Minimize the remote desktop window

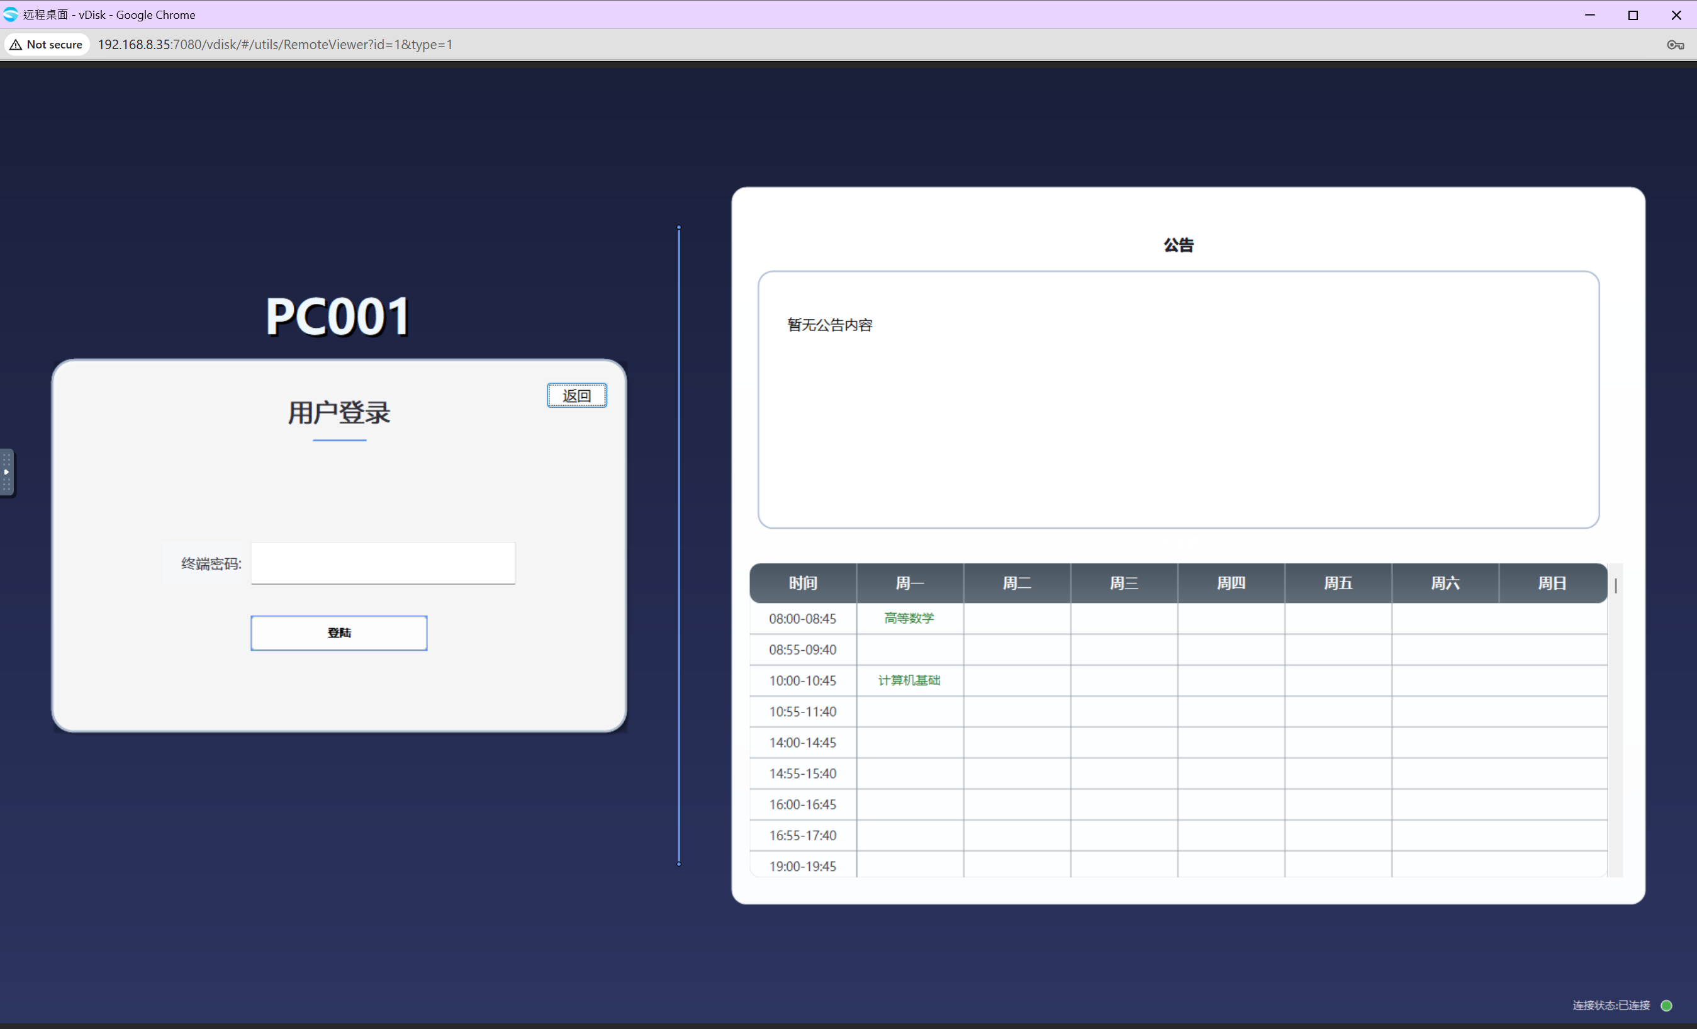click(x=1589, y=14)
